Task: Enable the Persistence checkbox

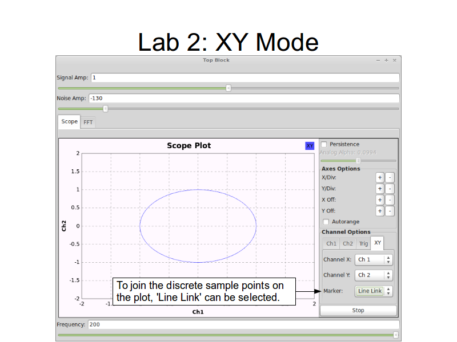Action: [x=325, y=144]
